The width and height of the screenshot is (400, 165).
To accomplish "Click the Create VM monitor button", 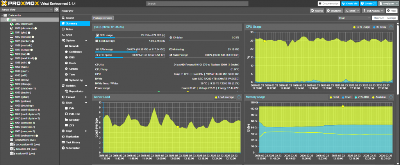I will pos(351,4).
